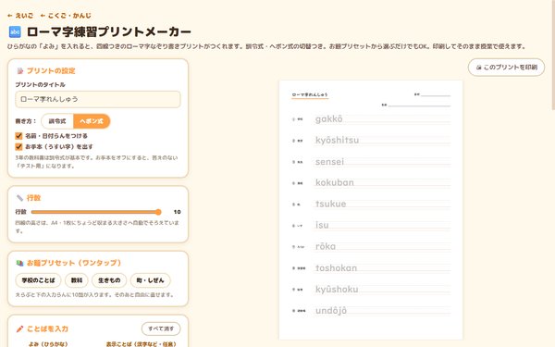Click the rōka row in preview
This screenshot has width=555, height=347.
point(371,246)
